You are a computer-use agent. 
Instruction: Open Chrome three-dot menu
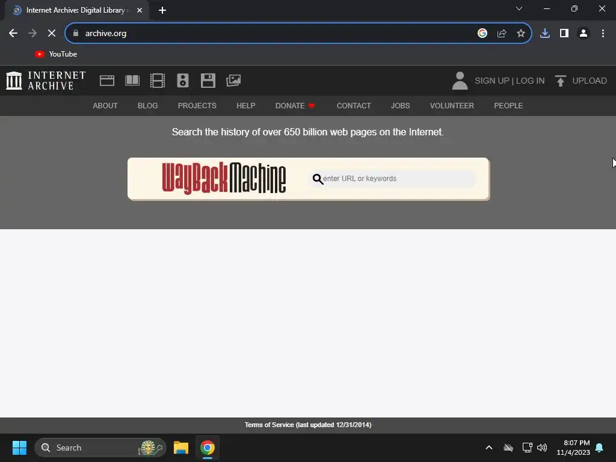coord(603,34)
